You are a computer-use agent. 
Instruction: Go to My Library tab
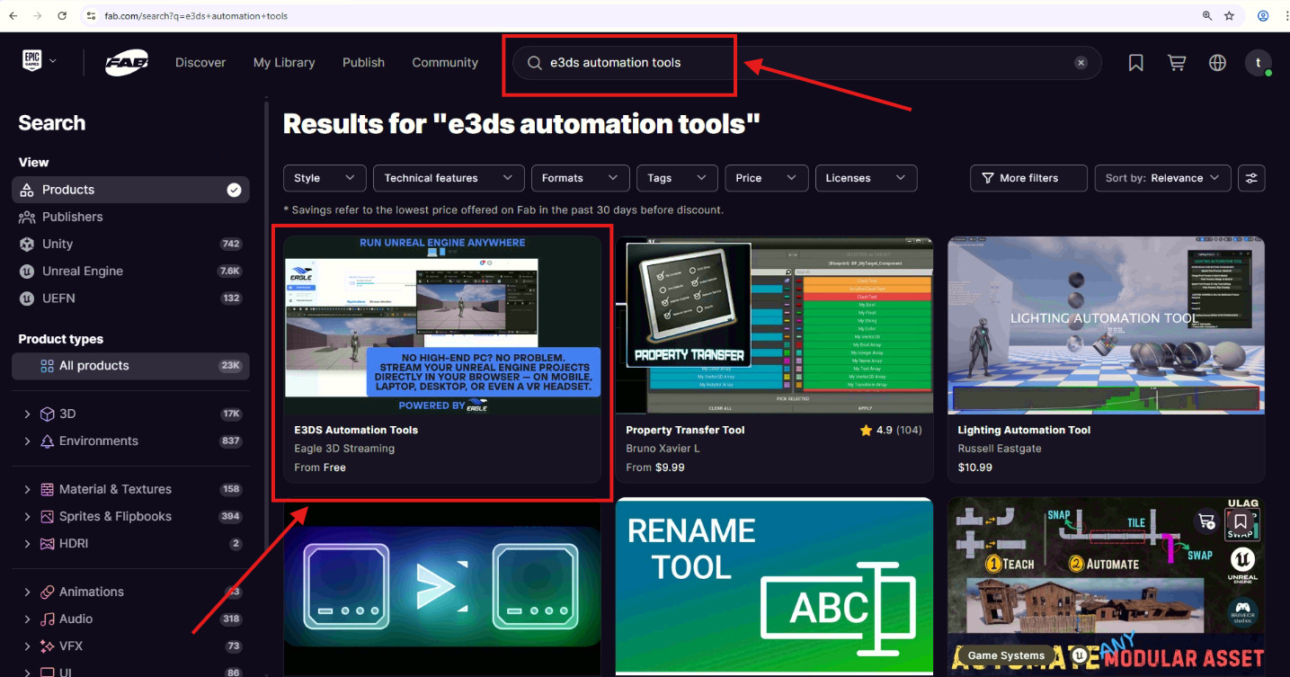(284, 63)
